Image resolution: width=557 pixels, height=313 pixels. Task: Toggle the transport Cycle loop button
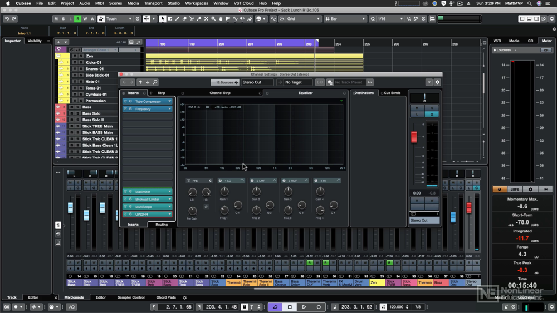tap(275, 307)
